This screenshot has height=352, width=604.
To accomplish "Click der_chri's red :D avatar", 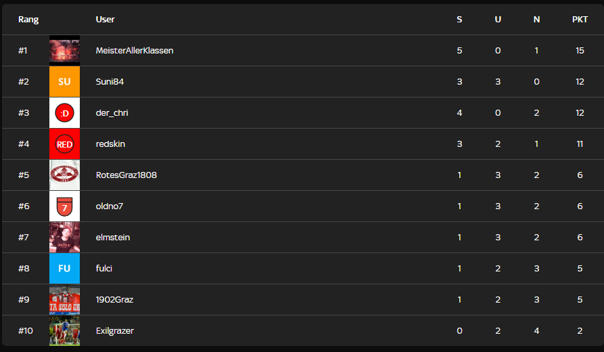I will 64,113.
